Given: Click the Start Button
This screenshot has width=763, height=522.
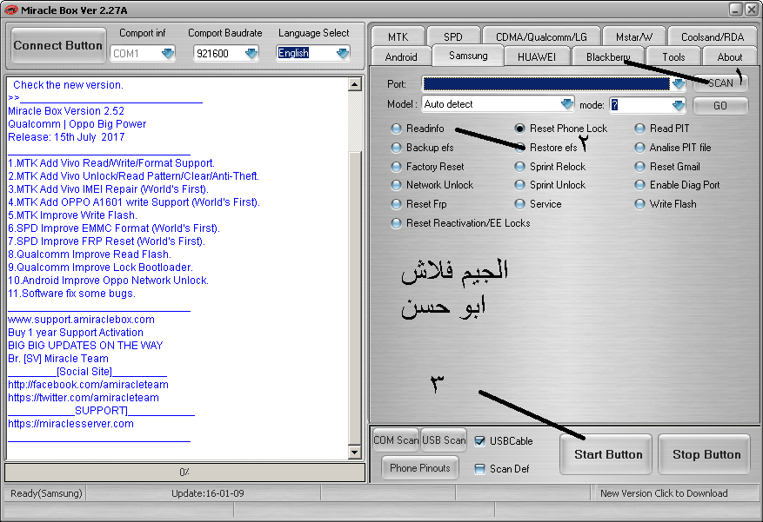Looking at the screenshot, I should coord(606,454).
